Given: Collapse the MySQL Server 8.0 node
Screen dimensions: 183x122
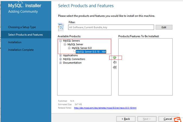Looking at the screenshot, I should click(x=69, y=48).
